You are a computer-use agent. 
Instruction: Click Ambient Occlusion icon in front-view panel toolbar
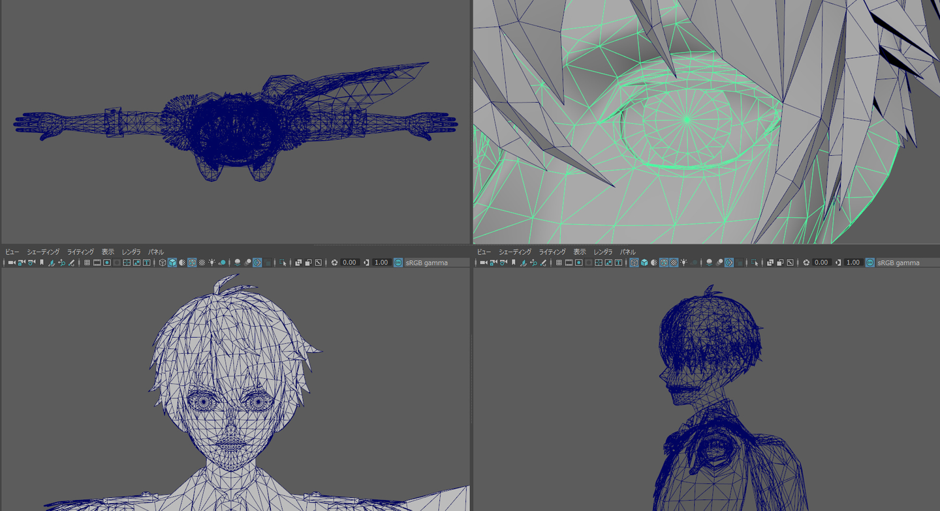click(238, 263)
